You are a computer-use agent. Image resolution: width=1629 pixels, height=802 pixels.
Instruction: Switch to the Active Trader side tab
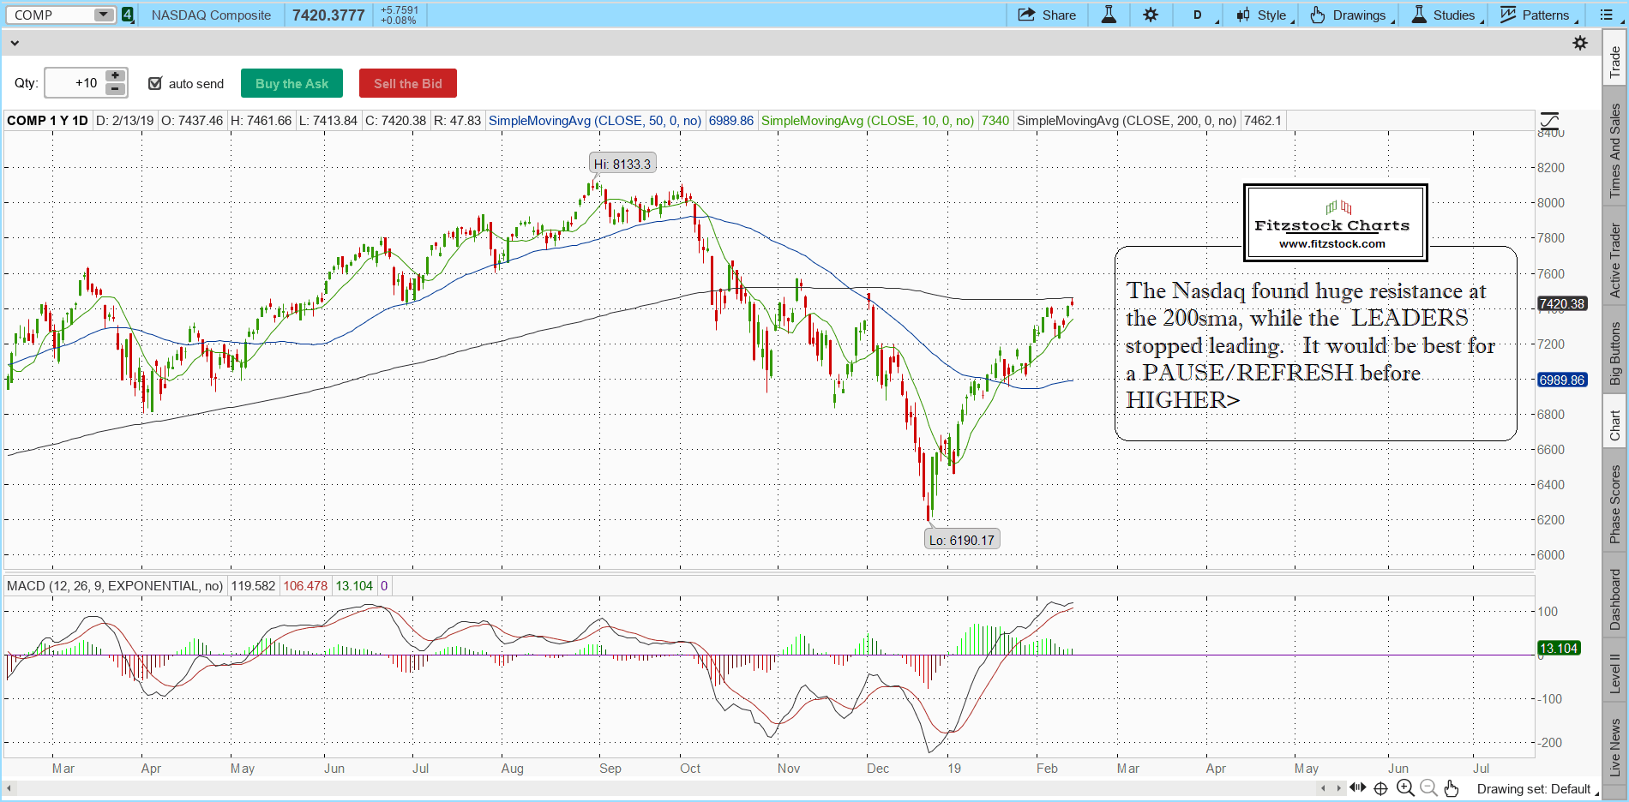pyautogui.click(x=1615, y=260)
